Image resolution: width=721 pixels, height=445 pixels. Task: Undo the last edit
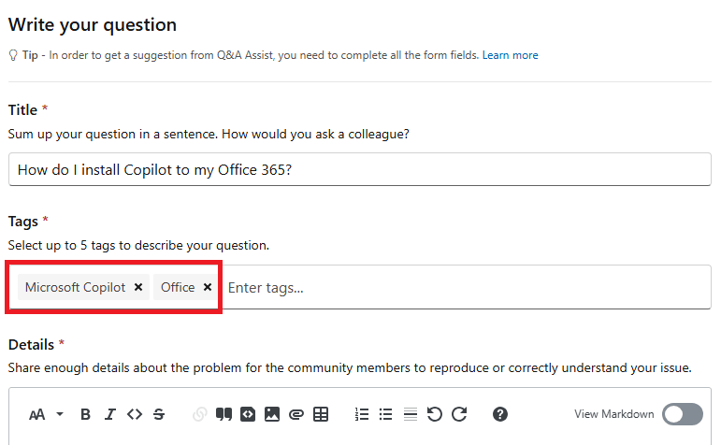point(434,414)
